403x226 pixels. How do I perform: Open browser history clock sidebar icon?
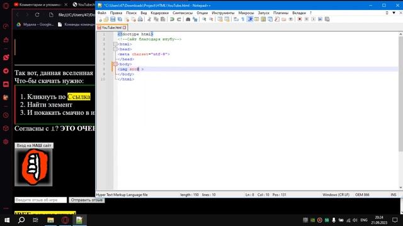(6, 116)
